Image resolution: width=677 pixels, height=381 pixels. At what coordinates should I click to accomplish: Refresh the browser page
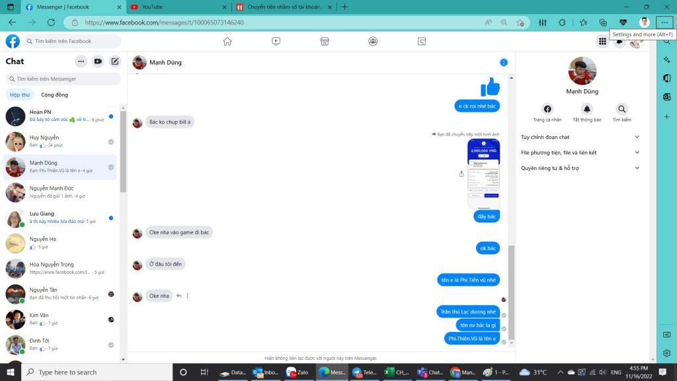51,22
